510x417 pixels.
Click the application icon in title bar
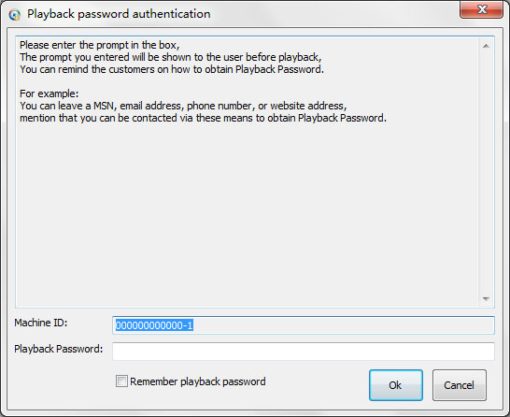tap(15, 15)
